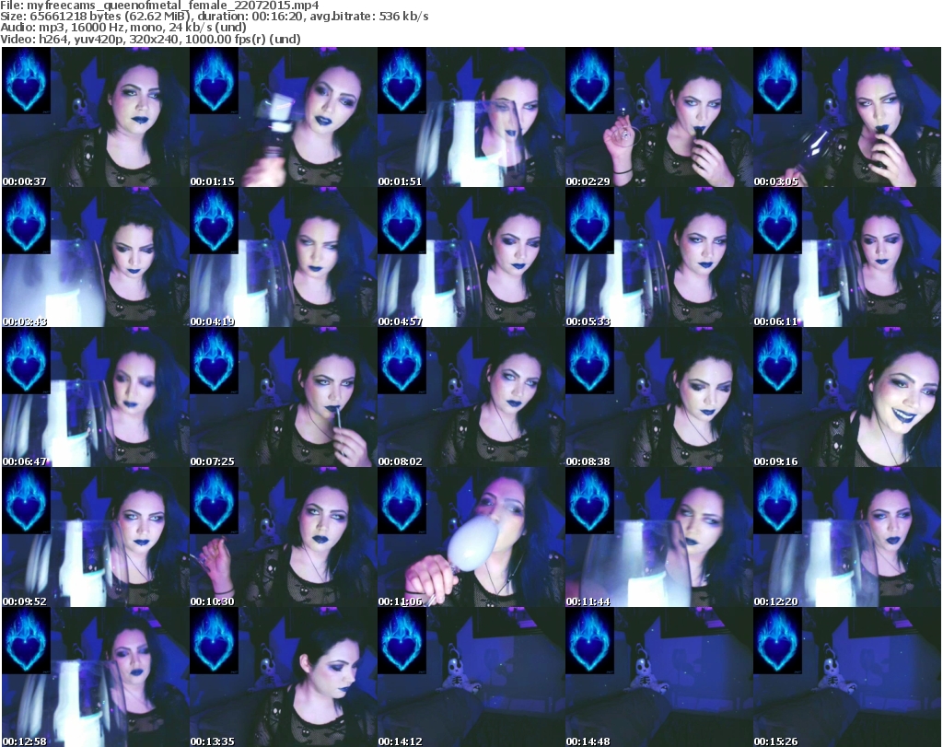
Task: Click the 'File: myfreecams_queenofmetal_female_22072015.mp4' header line
Action: 159,6
